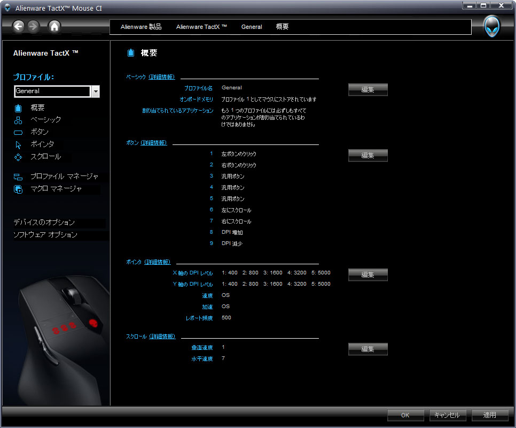This screenshot has height=428, width=516.
Task: Click the X 軸の DPI レベル label
Action: (x=193, y=273)
